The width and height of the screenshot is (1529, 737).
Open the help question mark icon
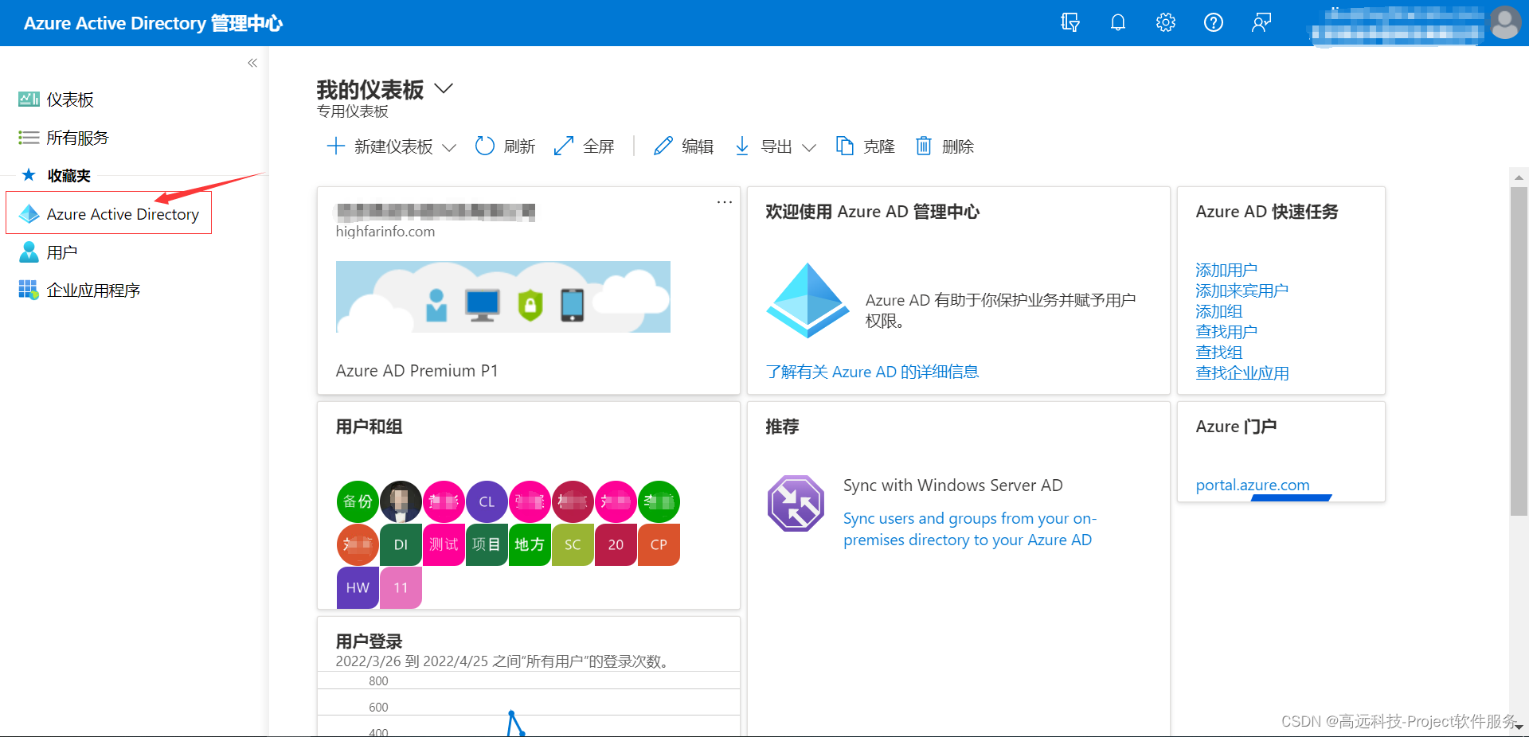[x=1214, y=22]
